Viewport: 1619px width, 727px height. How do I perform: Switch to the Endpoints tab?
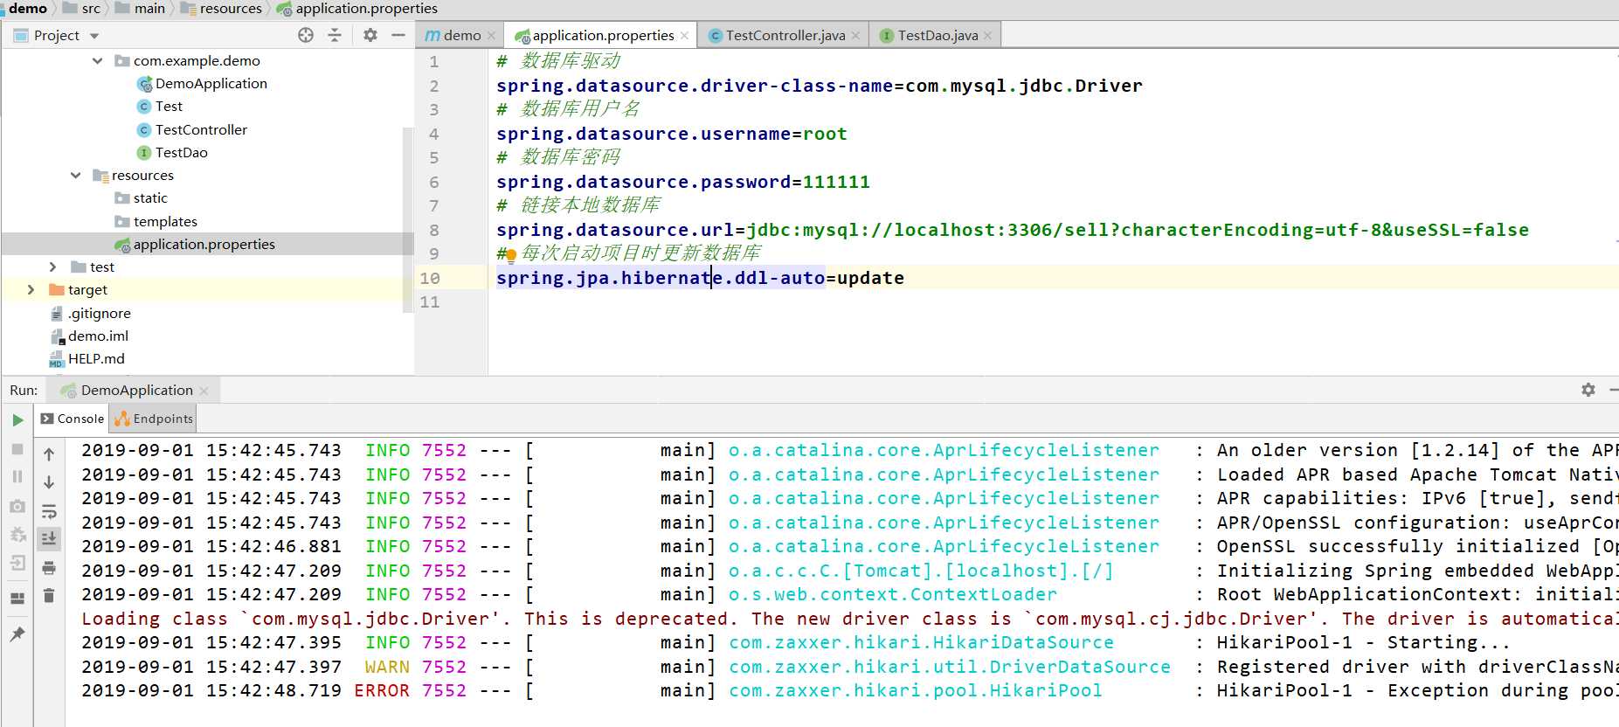154,419
